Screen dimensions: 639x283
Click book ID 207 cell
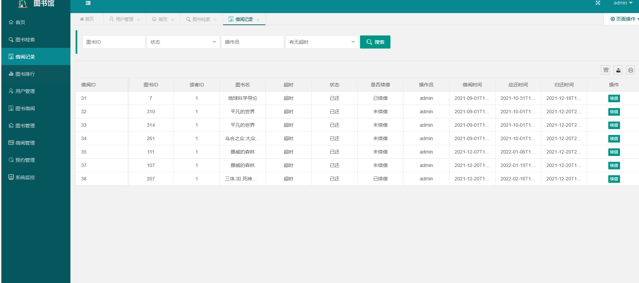tap(151, 179)
